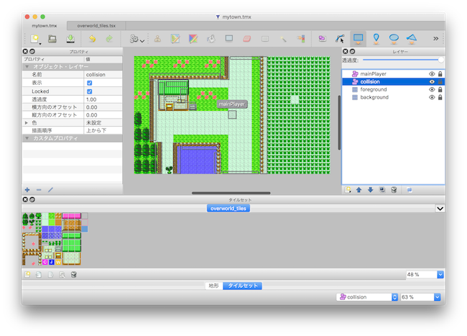The width and height of the screenshot is (467, 336).
Task: Collapse the オブジェクト・レイヤー section
Action: 27,66
